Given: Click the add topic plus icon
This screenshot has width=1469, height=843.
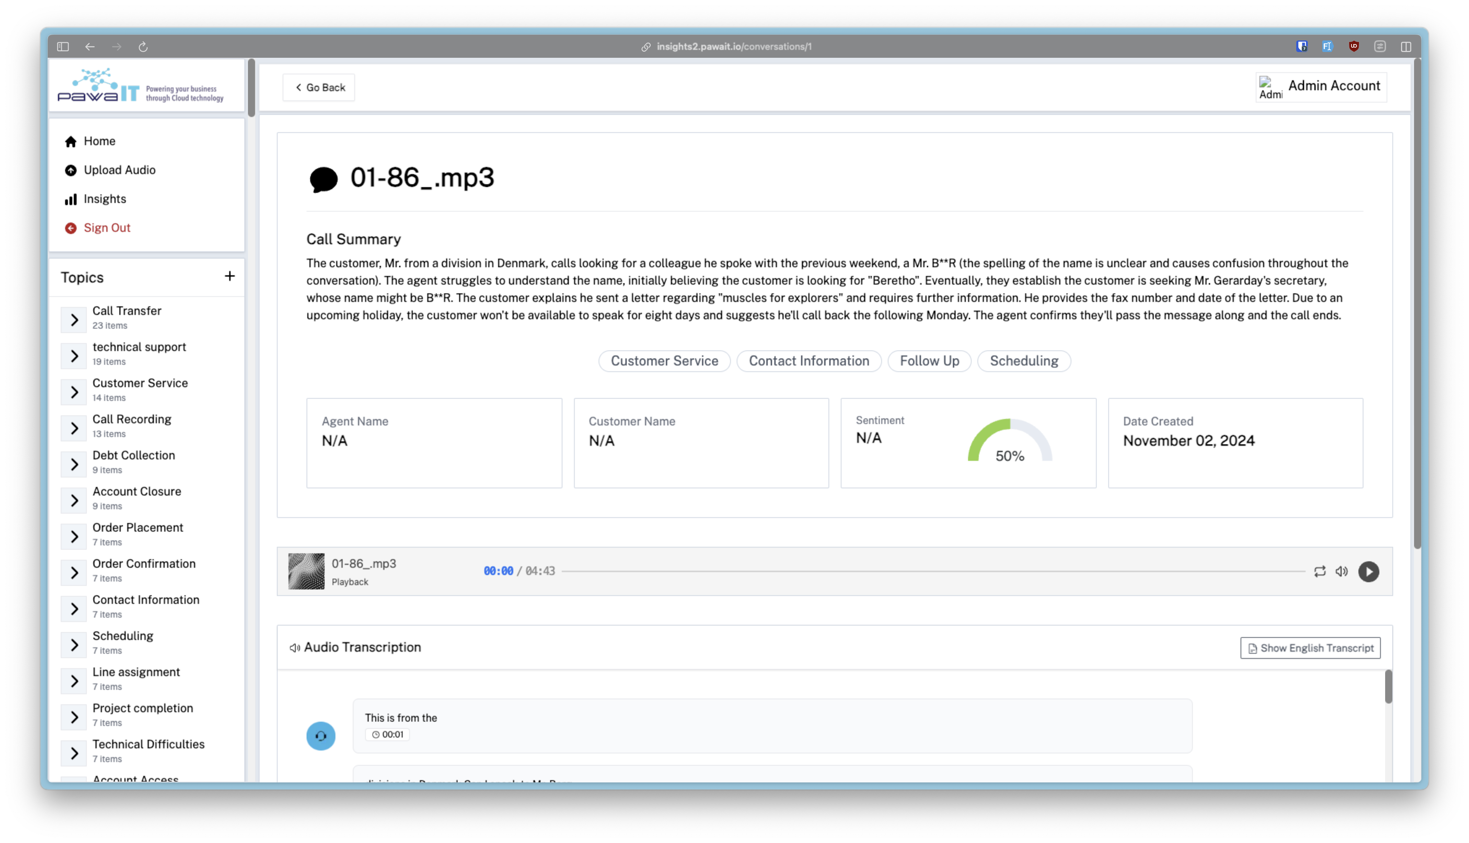Looking at the screenshot, I should 230,276.
